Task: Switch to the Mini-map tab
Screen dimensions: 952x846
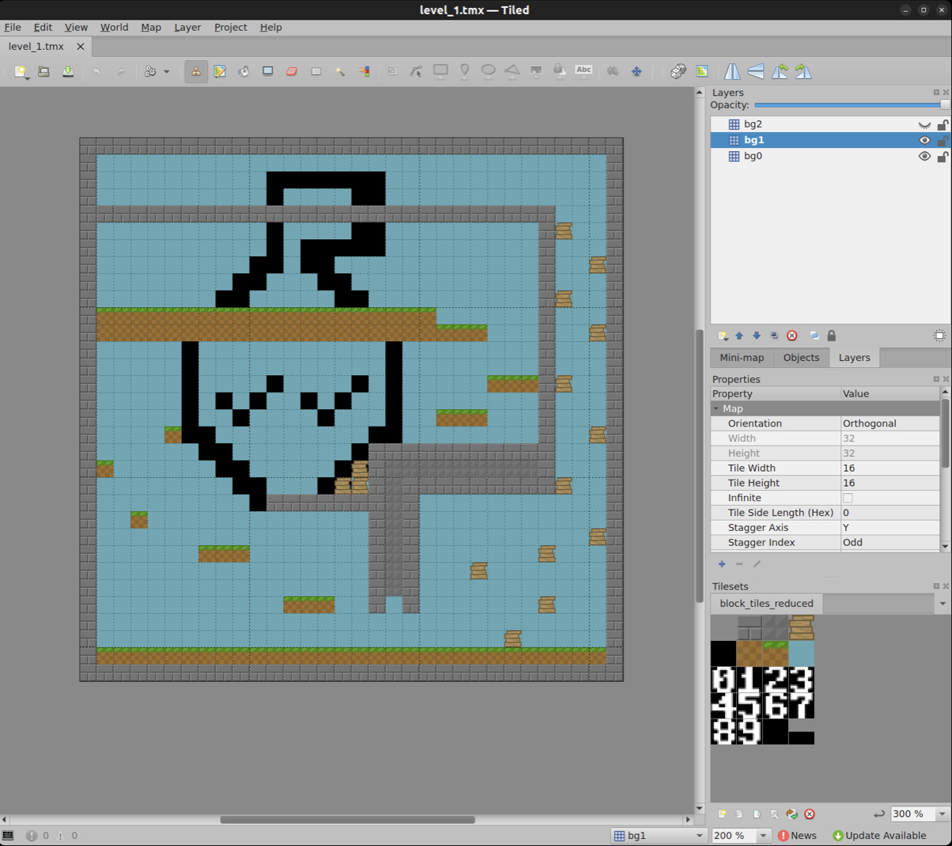Action: (741, 358)
